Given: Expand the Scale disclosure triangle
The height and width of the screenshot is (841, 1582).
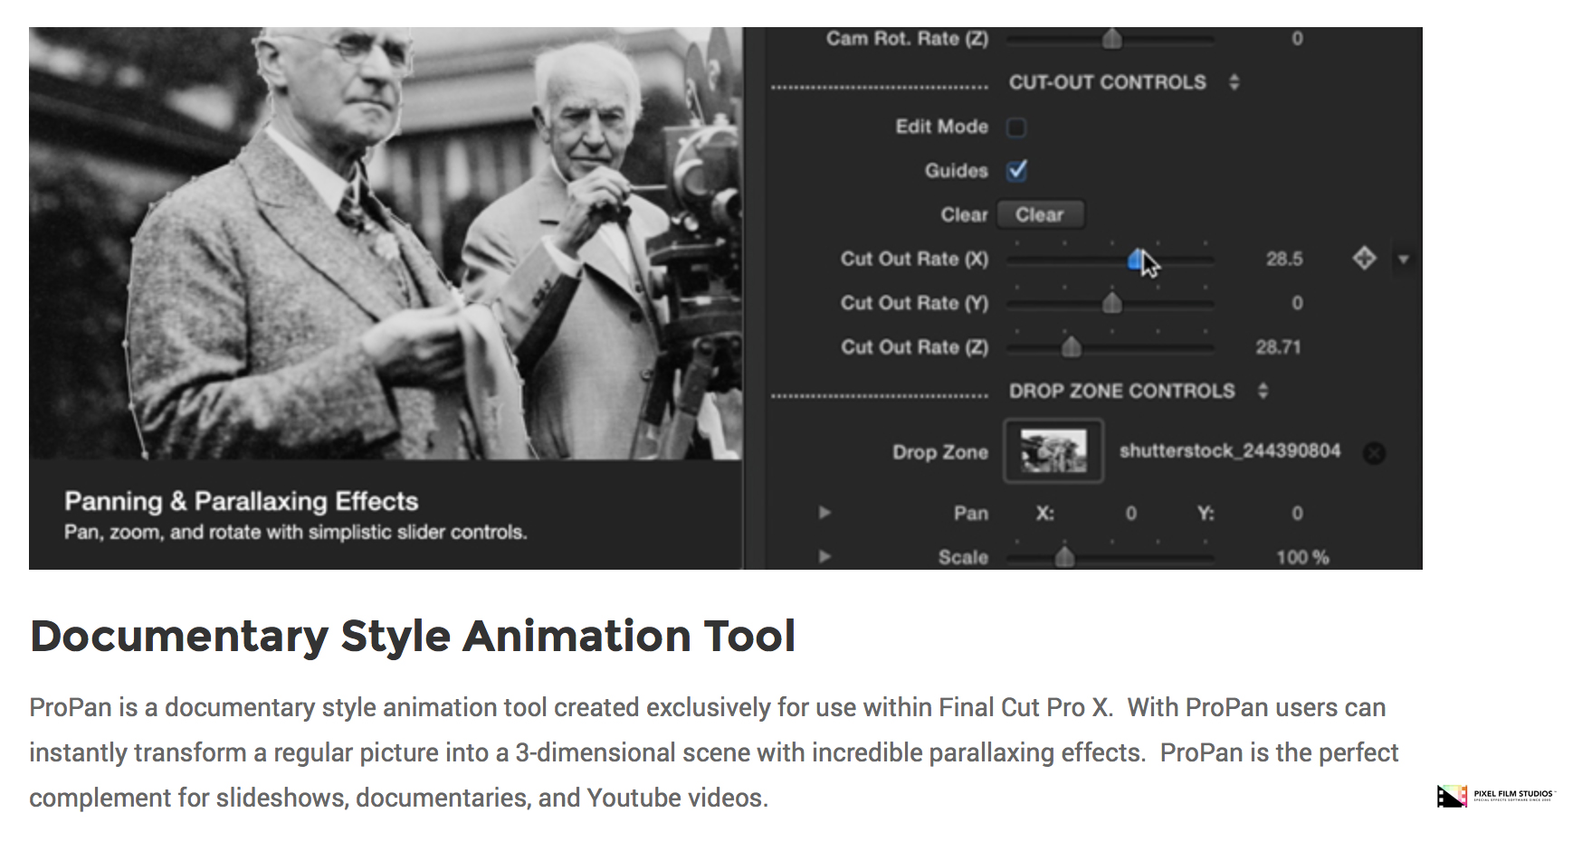Looking at the screenshot, I should [x=824, y=556].
